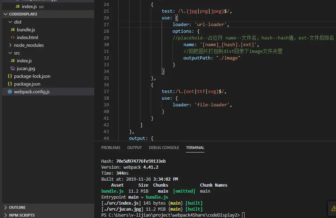Click the eot|ttf|svg test regex

pos(199,92)
